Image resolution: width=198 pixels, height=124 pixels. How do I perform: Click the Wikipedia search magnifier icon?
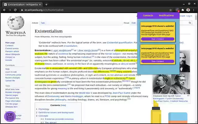[190, 23]
